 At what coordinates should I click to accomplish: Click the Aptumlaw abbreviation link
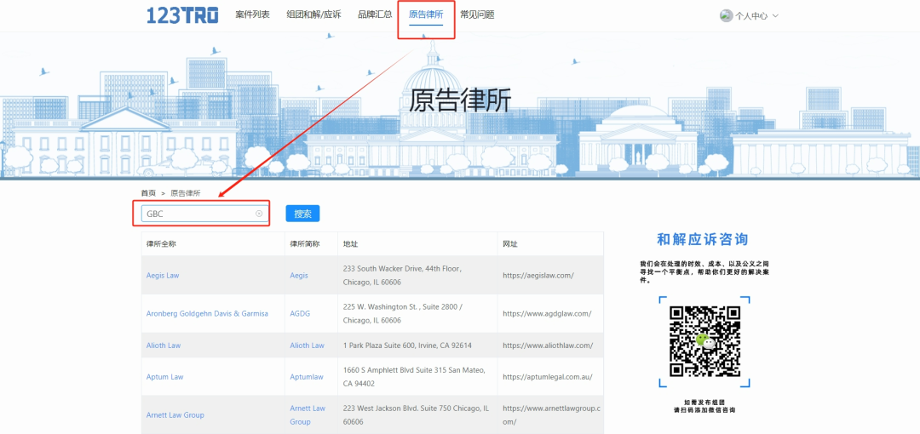click(x=307, y=377)
